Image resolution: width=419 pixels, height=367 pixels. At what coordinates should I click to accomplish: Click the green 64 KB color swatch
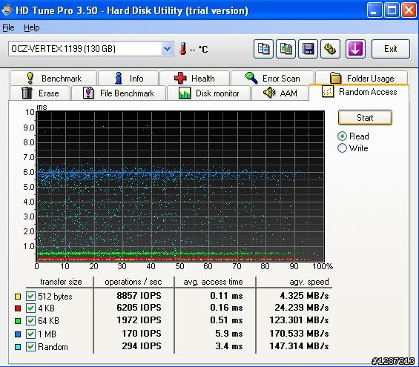click(18, 321)
